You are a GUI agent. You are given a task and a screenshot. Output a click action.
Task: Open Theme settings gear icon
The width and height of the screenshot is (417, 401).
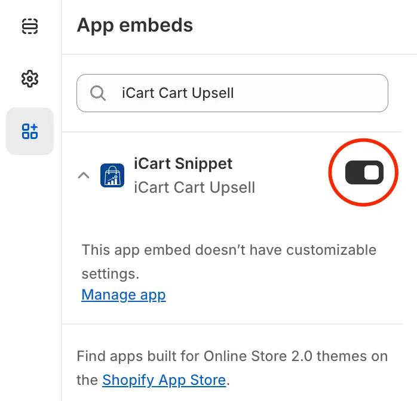(x=30, y=79)
